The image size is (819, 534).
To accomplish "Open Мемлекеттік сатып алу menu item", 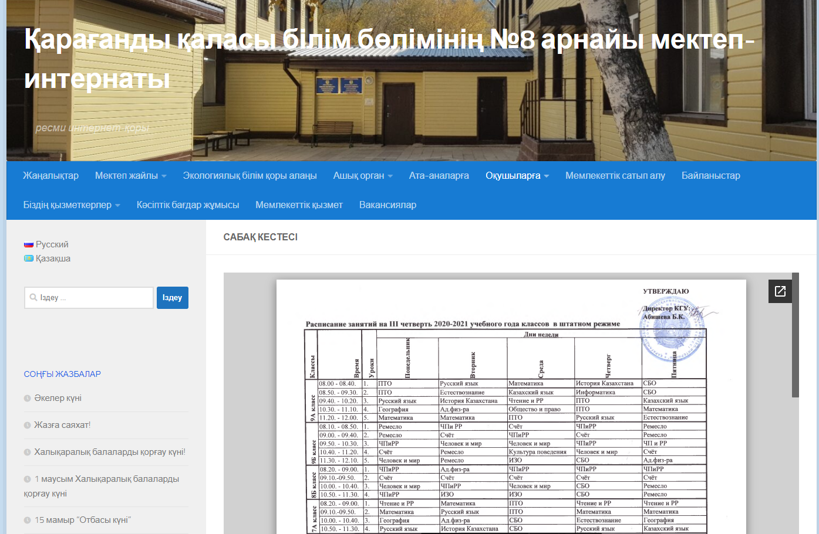I will tap(615, 175).
